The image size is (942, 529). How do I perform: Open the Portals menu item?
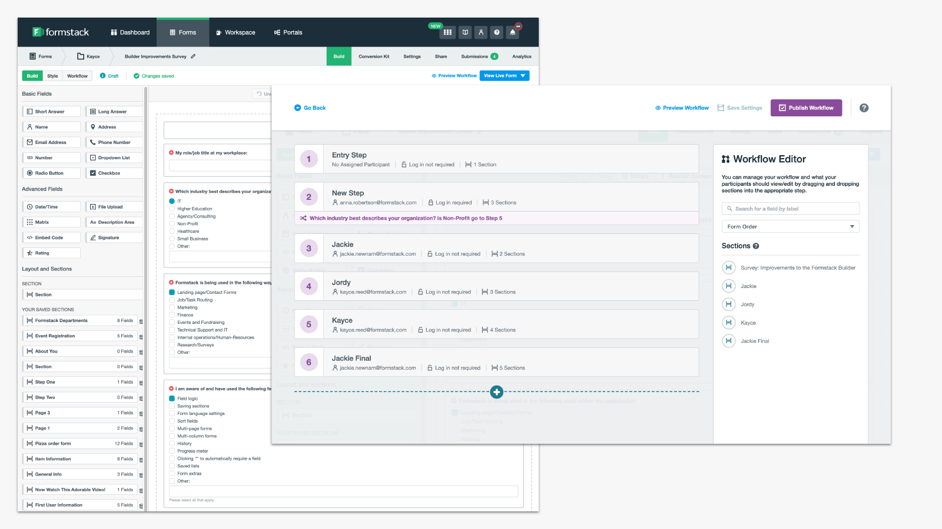click(288, 32)
